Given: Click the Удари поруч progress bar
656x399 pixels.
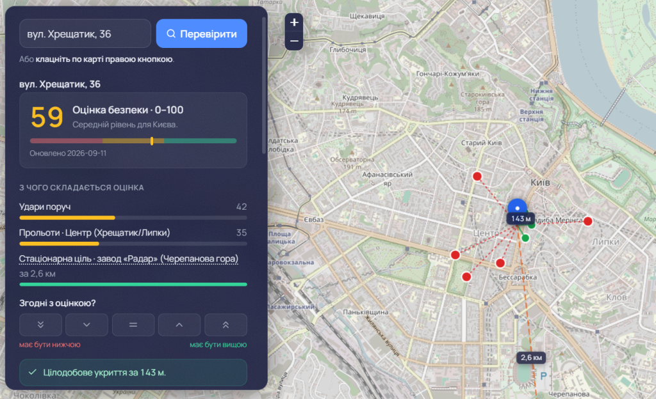Looking at the screenshot, I should click(133, 218).
